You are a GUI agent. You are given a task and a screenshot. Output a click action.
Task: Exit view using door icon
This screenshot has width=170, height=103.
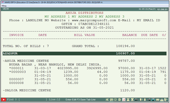point(166,100)
